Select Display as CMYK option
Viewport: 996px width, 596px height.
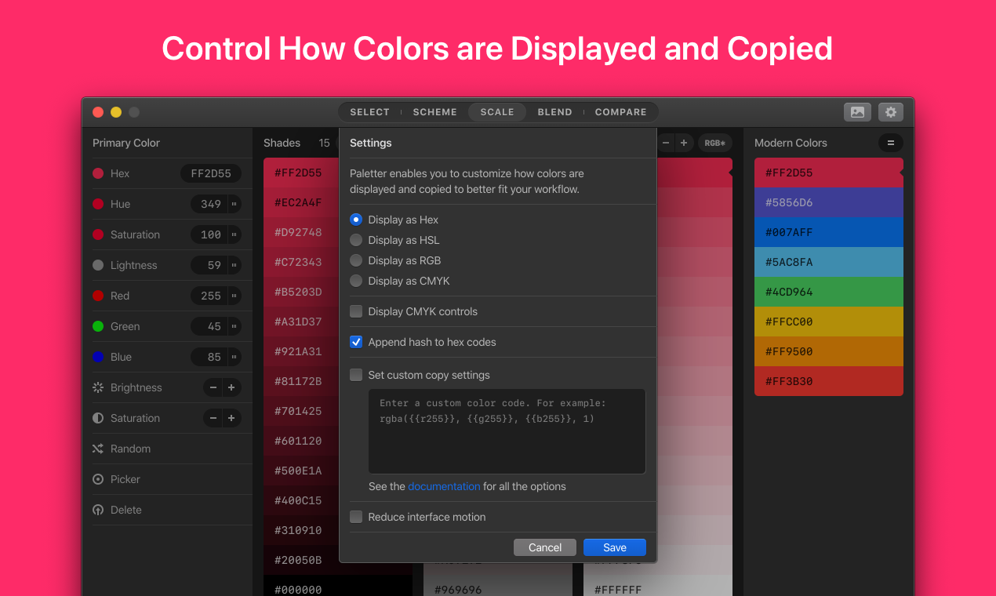356,281
